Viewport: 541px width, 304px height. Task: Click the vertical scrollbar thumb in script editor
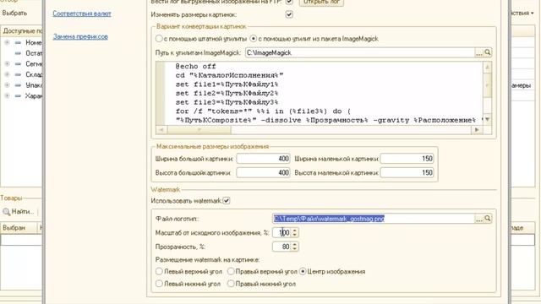487,84
